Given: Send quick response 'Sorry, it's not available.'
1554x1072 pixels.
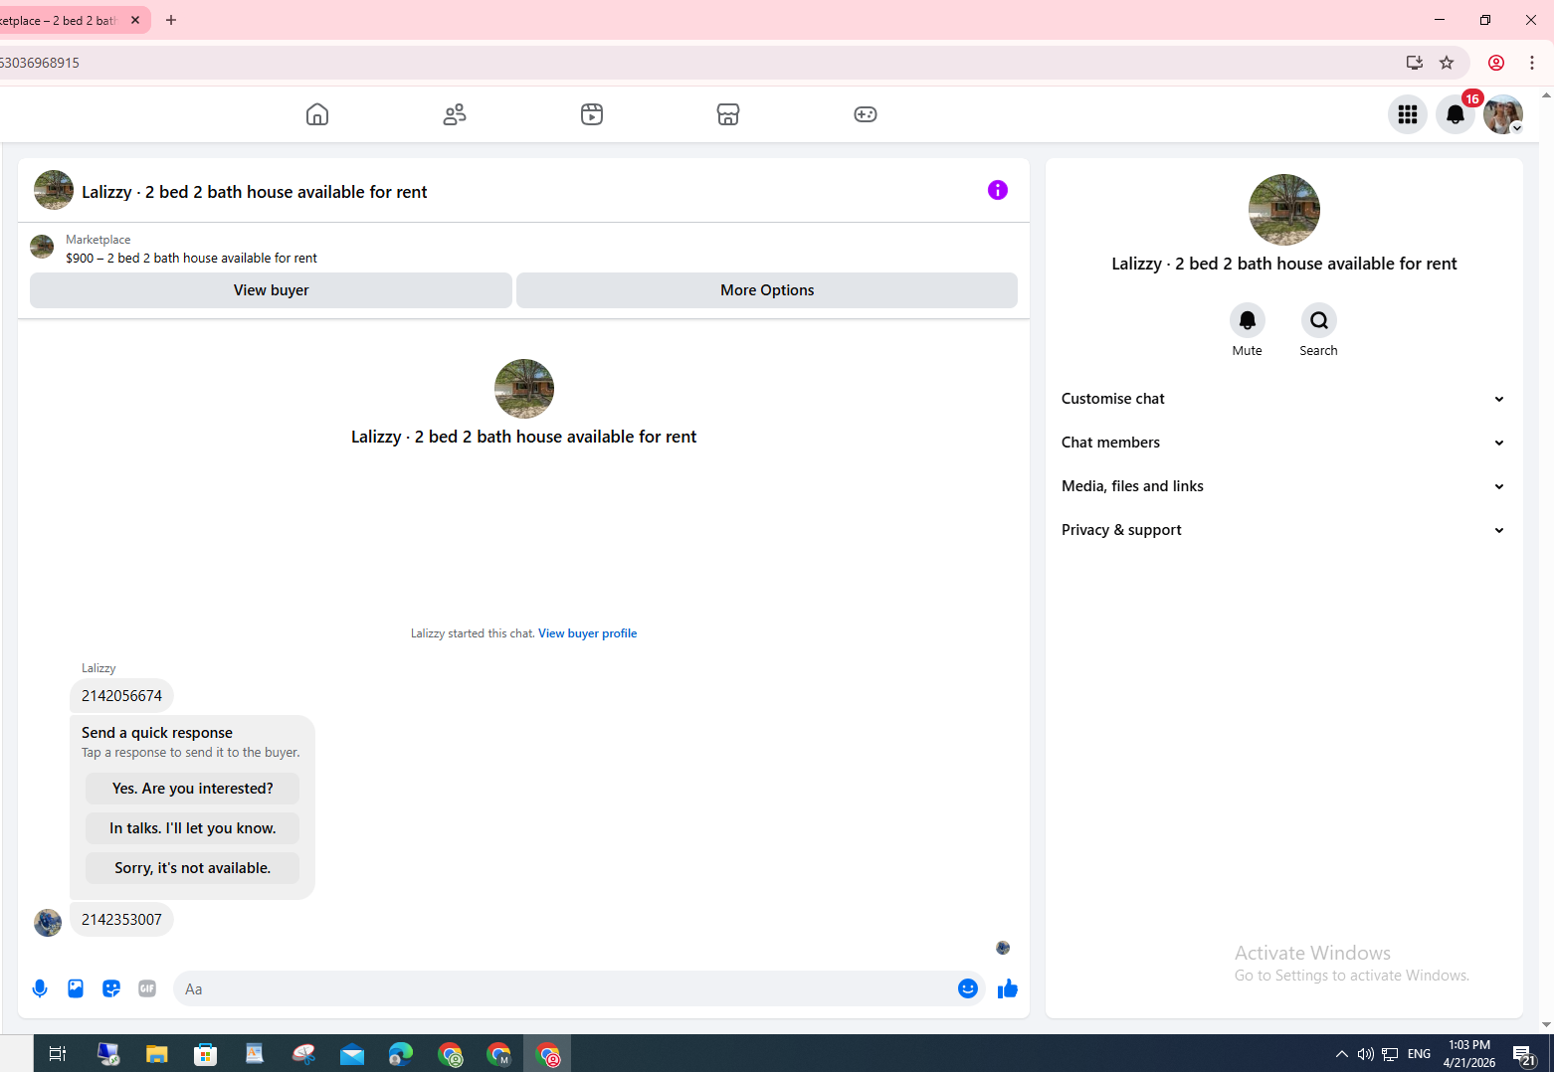Looking at the screenshot, I should pos(192,868).
